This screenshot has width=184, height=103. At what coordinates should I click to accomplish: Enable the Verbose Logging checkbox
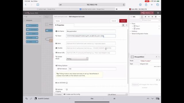point(67,90)
